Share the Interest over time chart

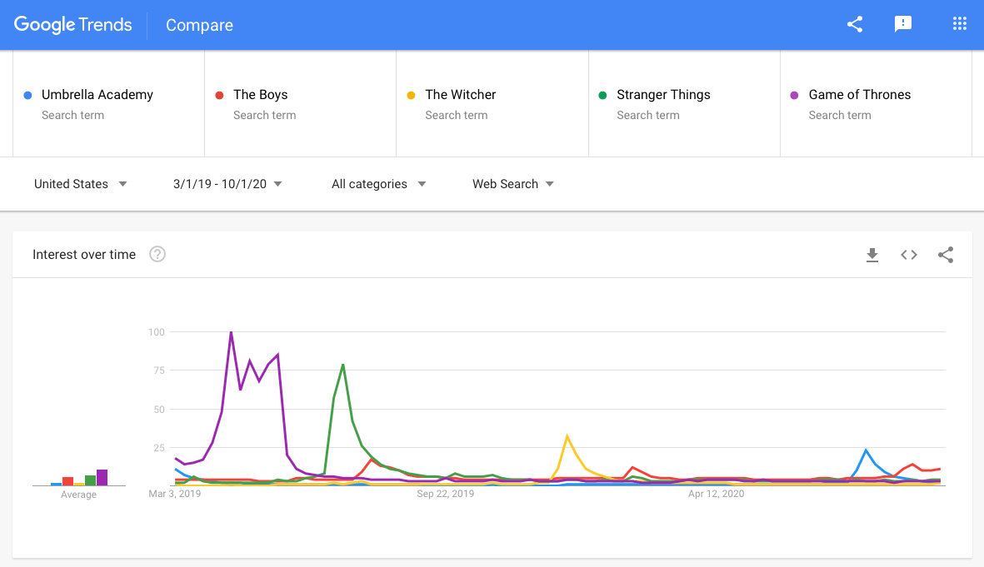946,255
